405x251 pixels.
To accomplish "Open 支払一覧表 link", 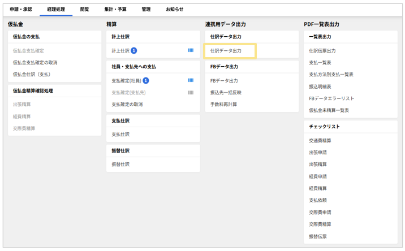I will 320,63.
